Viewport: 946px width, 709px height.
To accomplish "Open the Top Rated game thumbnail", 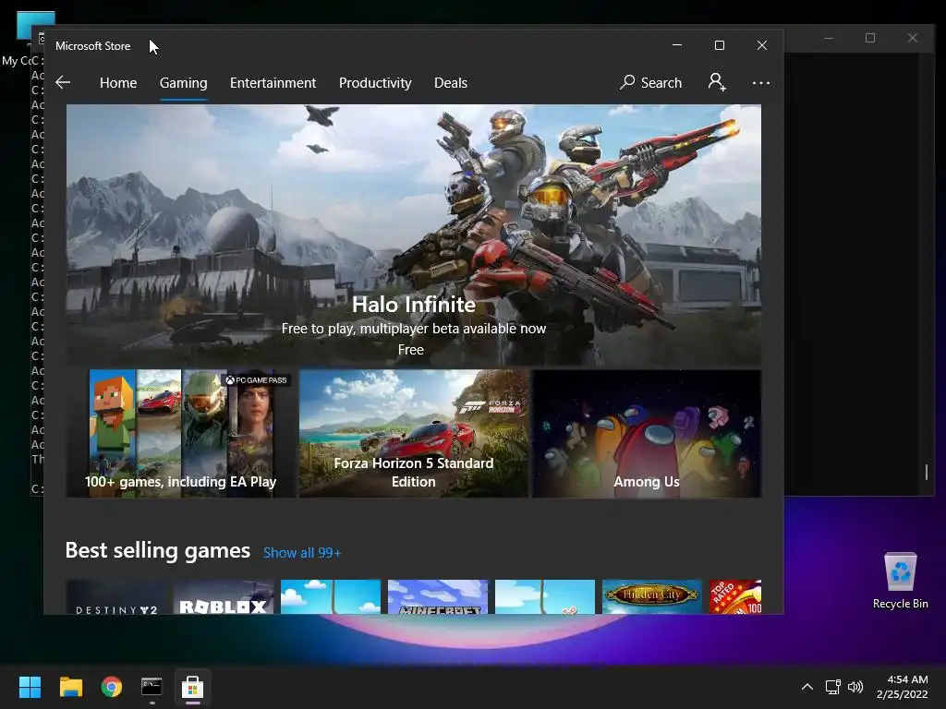I will pos(735,597).
